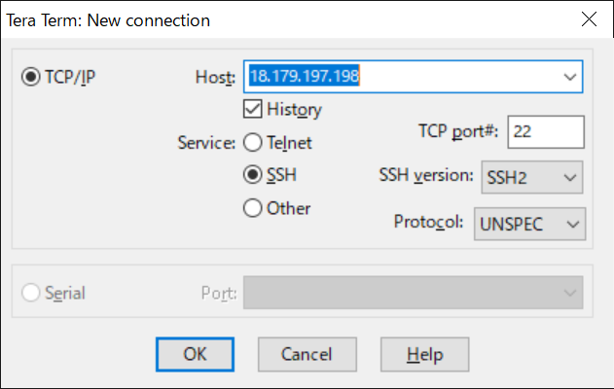Pick the Other service option
Image resolution: width=614 pixels, height=389 pixels.
click(253, 208)
